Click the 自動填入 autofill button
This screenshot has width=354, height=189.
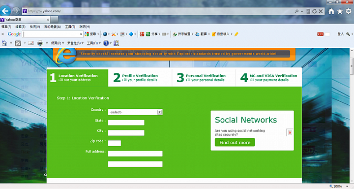point(221,34)
